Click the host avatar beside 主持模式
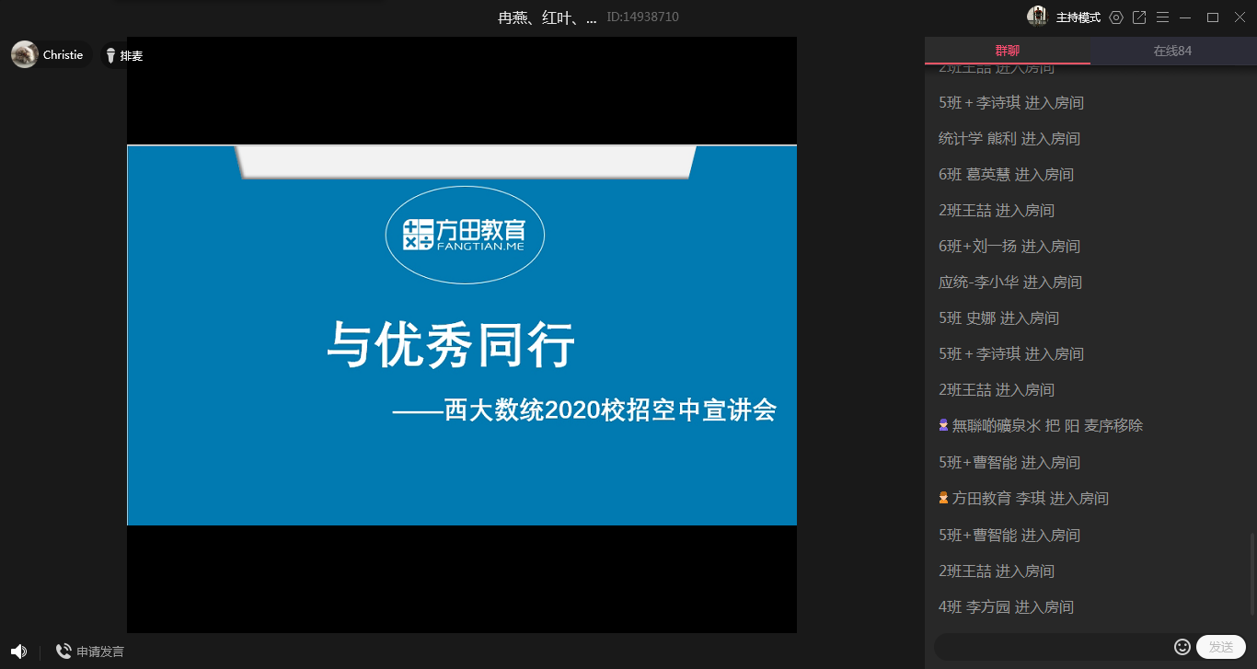 [x=1038, y=17]
